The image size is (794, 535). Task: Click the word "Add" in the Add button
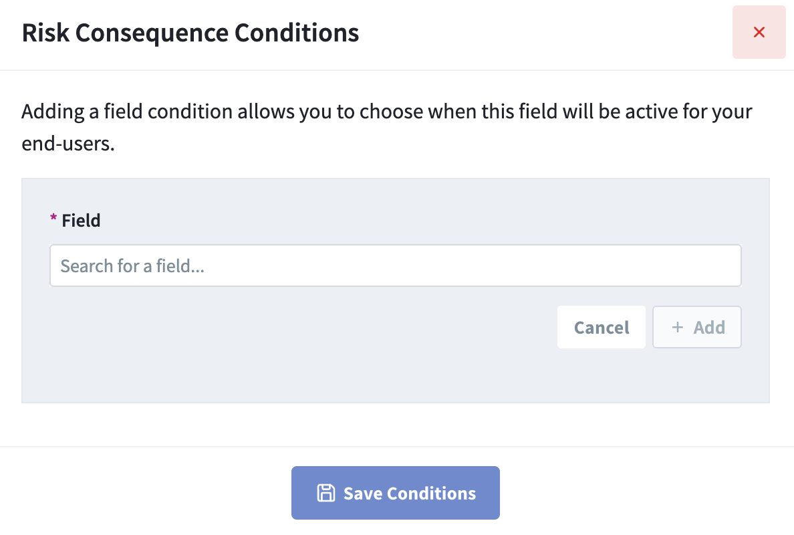[x=708, y=328]
